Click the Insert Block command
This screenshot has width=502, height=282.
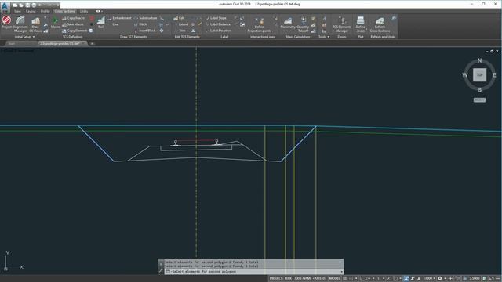[144, 31]
